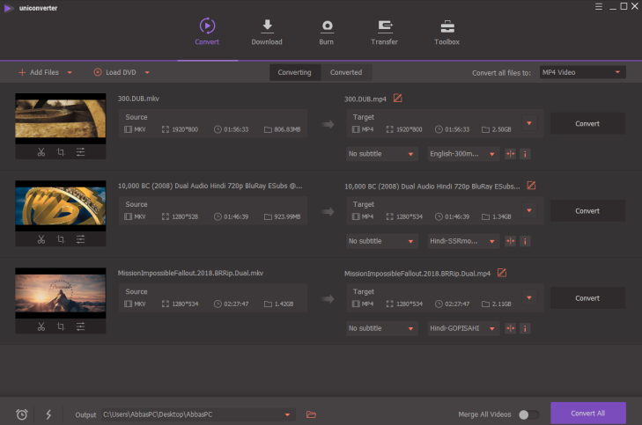The image size is (642, 425).
Task: Crop the MissionImpossibleFallout video
Action: click(x=61, y=326)
